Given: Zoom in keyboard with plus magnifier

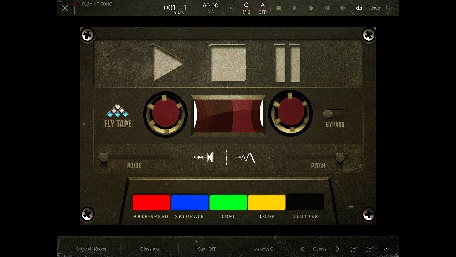Looking at the screenshot, I should (370, 249).
